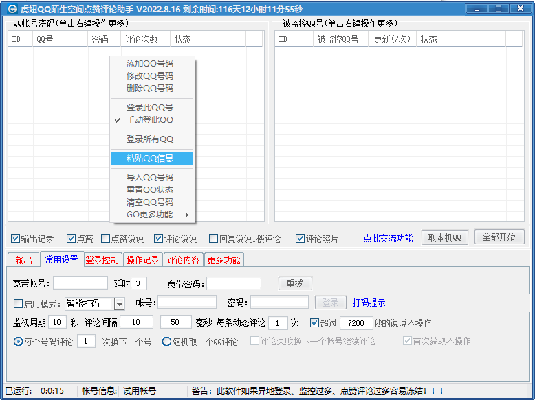Image resolution: width=535 pixels, height=400 pixels.
Task: Click 评论间隔 maximum field showing 50
Action: click(x=176, y=322)
